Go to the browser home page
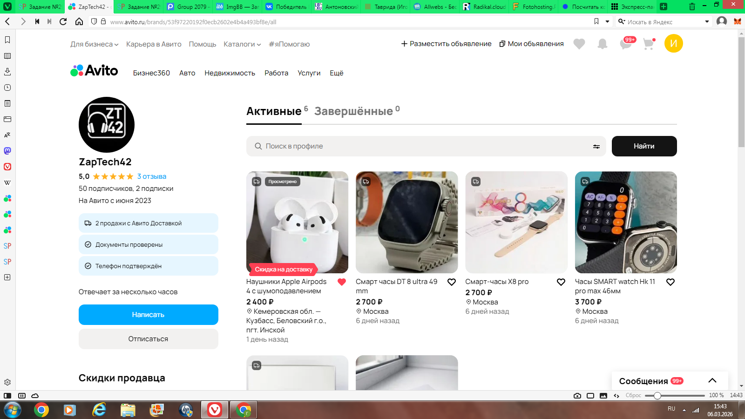 (x=79, y=21)
